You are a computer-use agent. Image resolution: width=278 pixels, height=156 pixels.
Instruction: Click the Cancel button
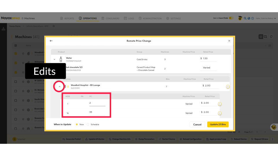[x=197, y=125]
